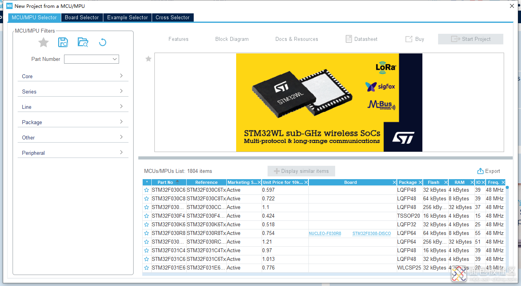Select the 0.597 unit price cell
Viewport: 521px width, 286px height.
pos(285,190)
